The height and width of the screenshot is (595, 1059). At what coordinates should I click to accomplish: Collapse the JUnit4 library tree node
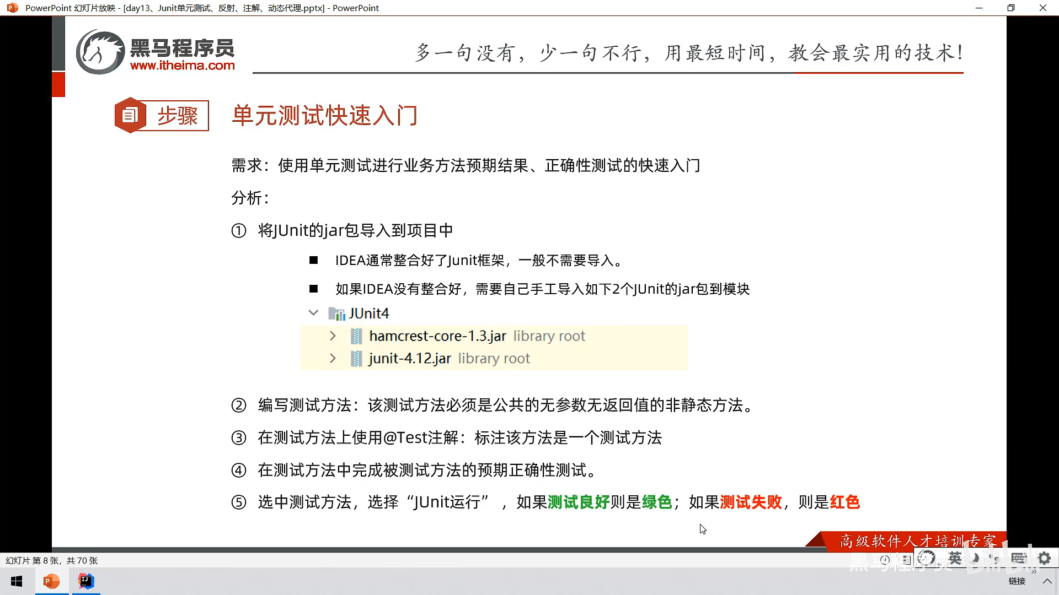coord(313,313)
